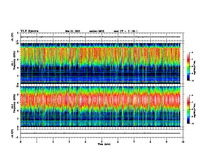
Task: Click the ch.1 spectrogram color bar
Action: click(188, 67)
